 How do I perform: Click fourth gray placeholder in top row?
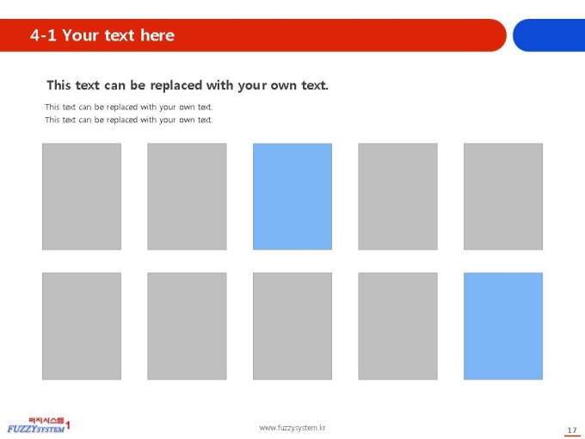pos(397,196)
